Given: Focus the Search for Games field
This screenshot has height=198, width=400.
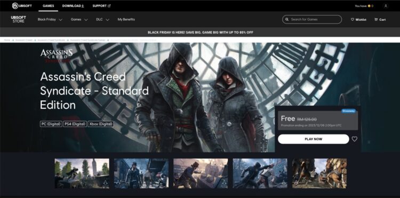Looking at the screenshot, I should click(x=312, y=19).
